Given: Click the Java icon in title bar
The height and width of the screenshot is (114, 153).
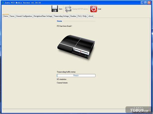Looking at the screenshot, I should click(x=3, y=3).
